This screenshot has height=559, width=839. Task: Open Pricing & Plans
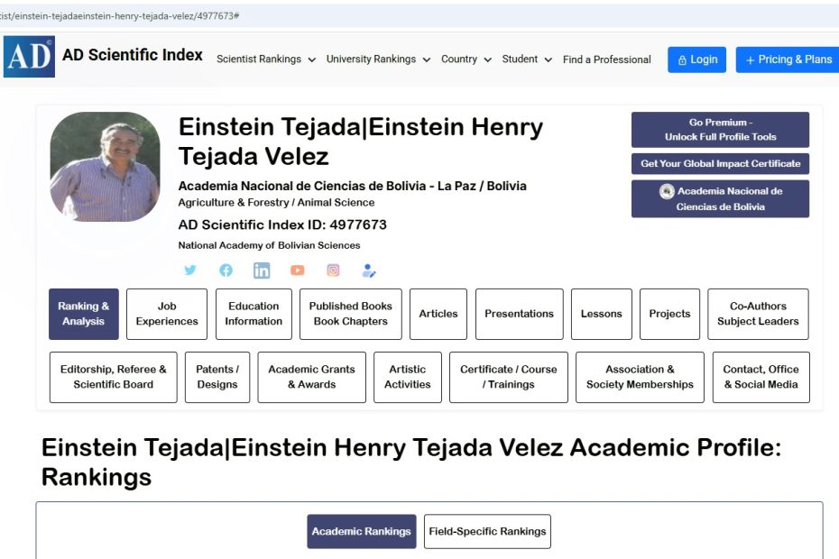[788, 60]
